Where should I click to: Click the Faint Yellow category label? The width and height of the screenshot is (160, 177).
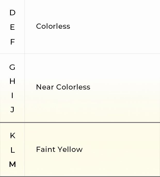59,149
